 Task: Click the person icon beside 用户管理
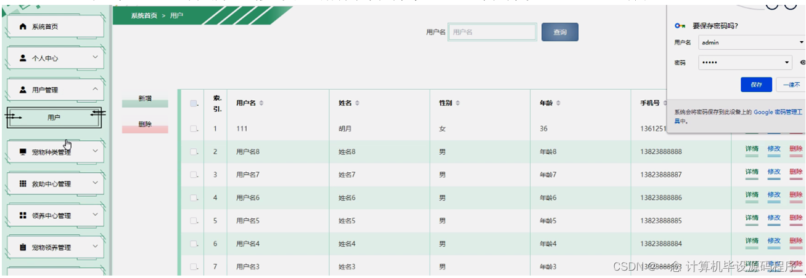click(23, 90)
